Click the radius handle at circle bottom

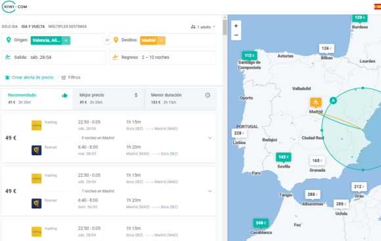363,170
